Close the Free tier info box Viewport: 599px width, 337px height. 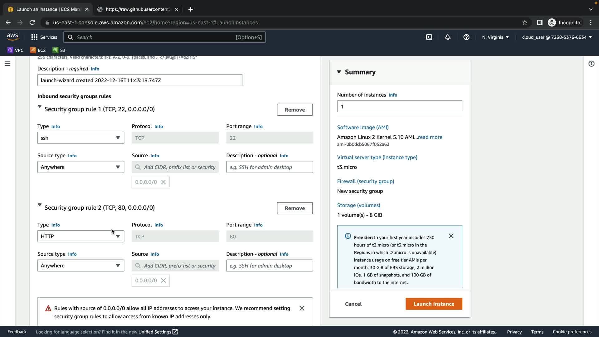pyautogui.click(x=451, y=236)
